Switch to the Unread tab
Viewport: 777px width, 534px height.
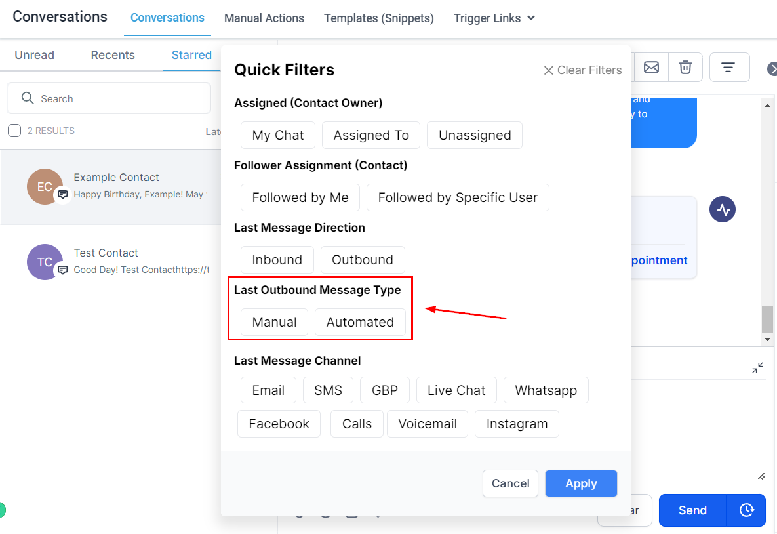point(34,55)
